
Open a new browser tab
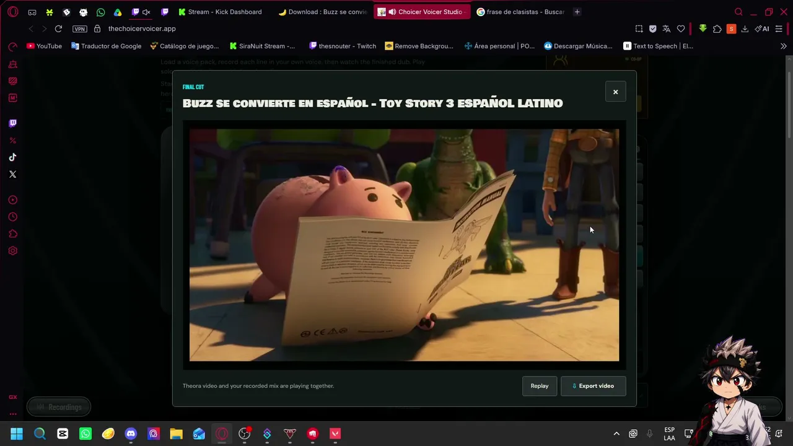(x=577, y=12)
